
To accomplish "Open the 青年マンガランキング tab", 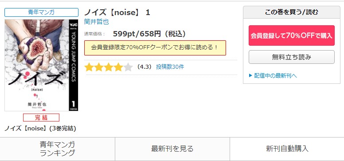I will tap(58, 149).
